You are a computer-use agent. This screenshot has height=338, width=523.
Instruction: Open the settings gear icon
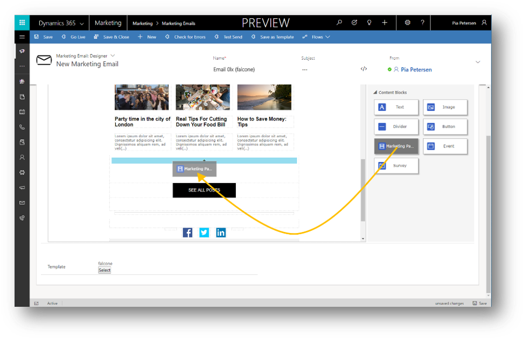[407, 23]
